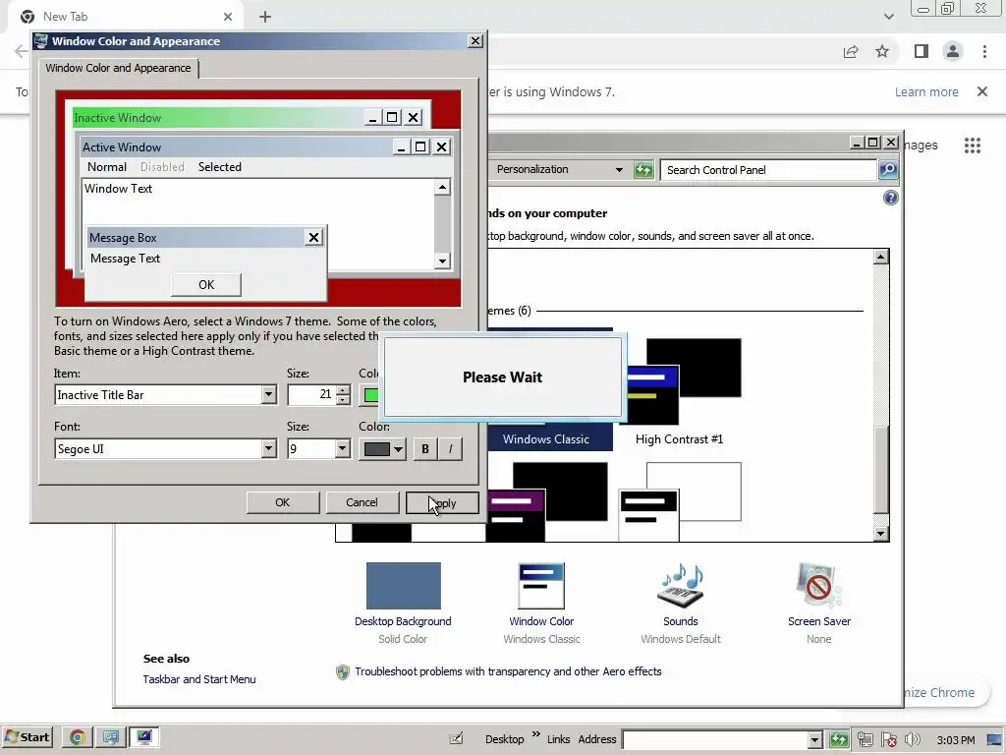Select the High Contrast White theme thumbnail
The width and height of the screenshot is (1006, 755).
pyautogui.click(x=680, y=501)
